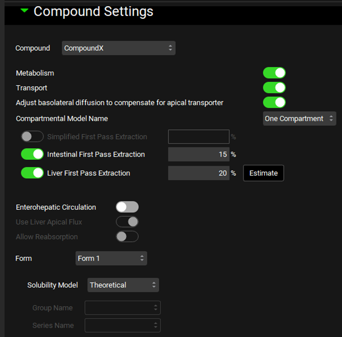This screenshot has height=337, width=342.
Task: Click the Simplified First Pass Extraction field
Action: (x=198, y=137)
